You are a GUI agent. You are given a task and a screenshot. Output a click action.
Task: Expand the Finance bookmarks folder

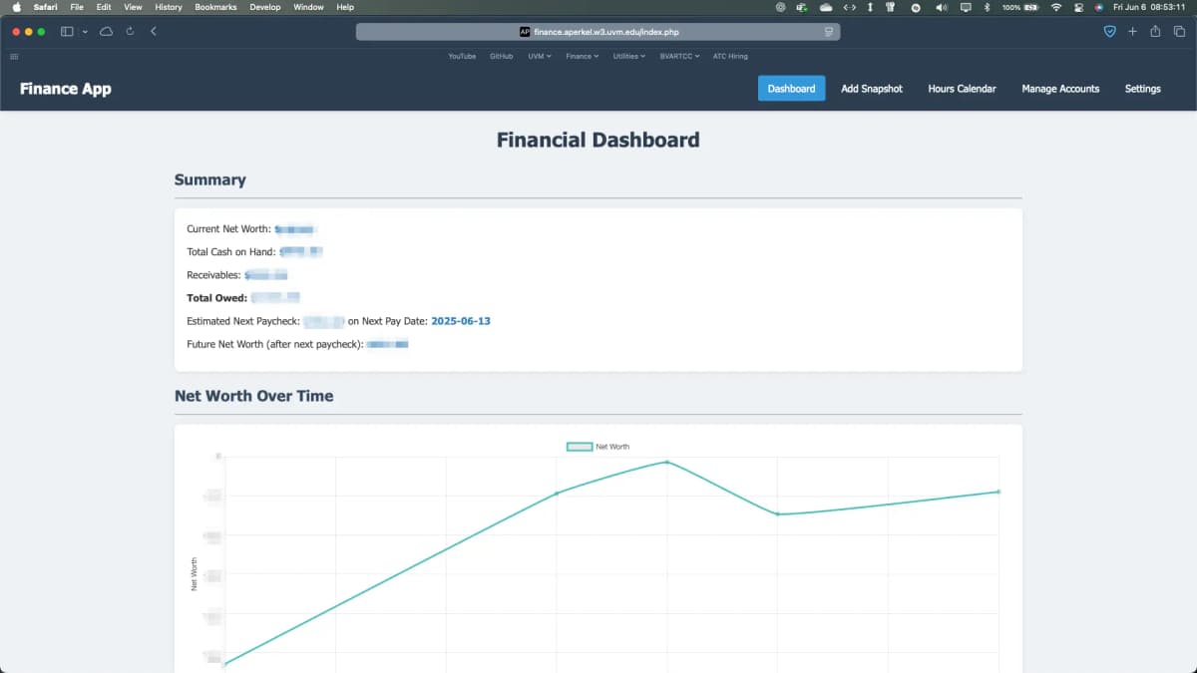[x=583, y=57]
